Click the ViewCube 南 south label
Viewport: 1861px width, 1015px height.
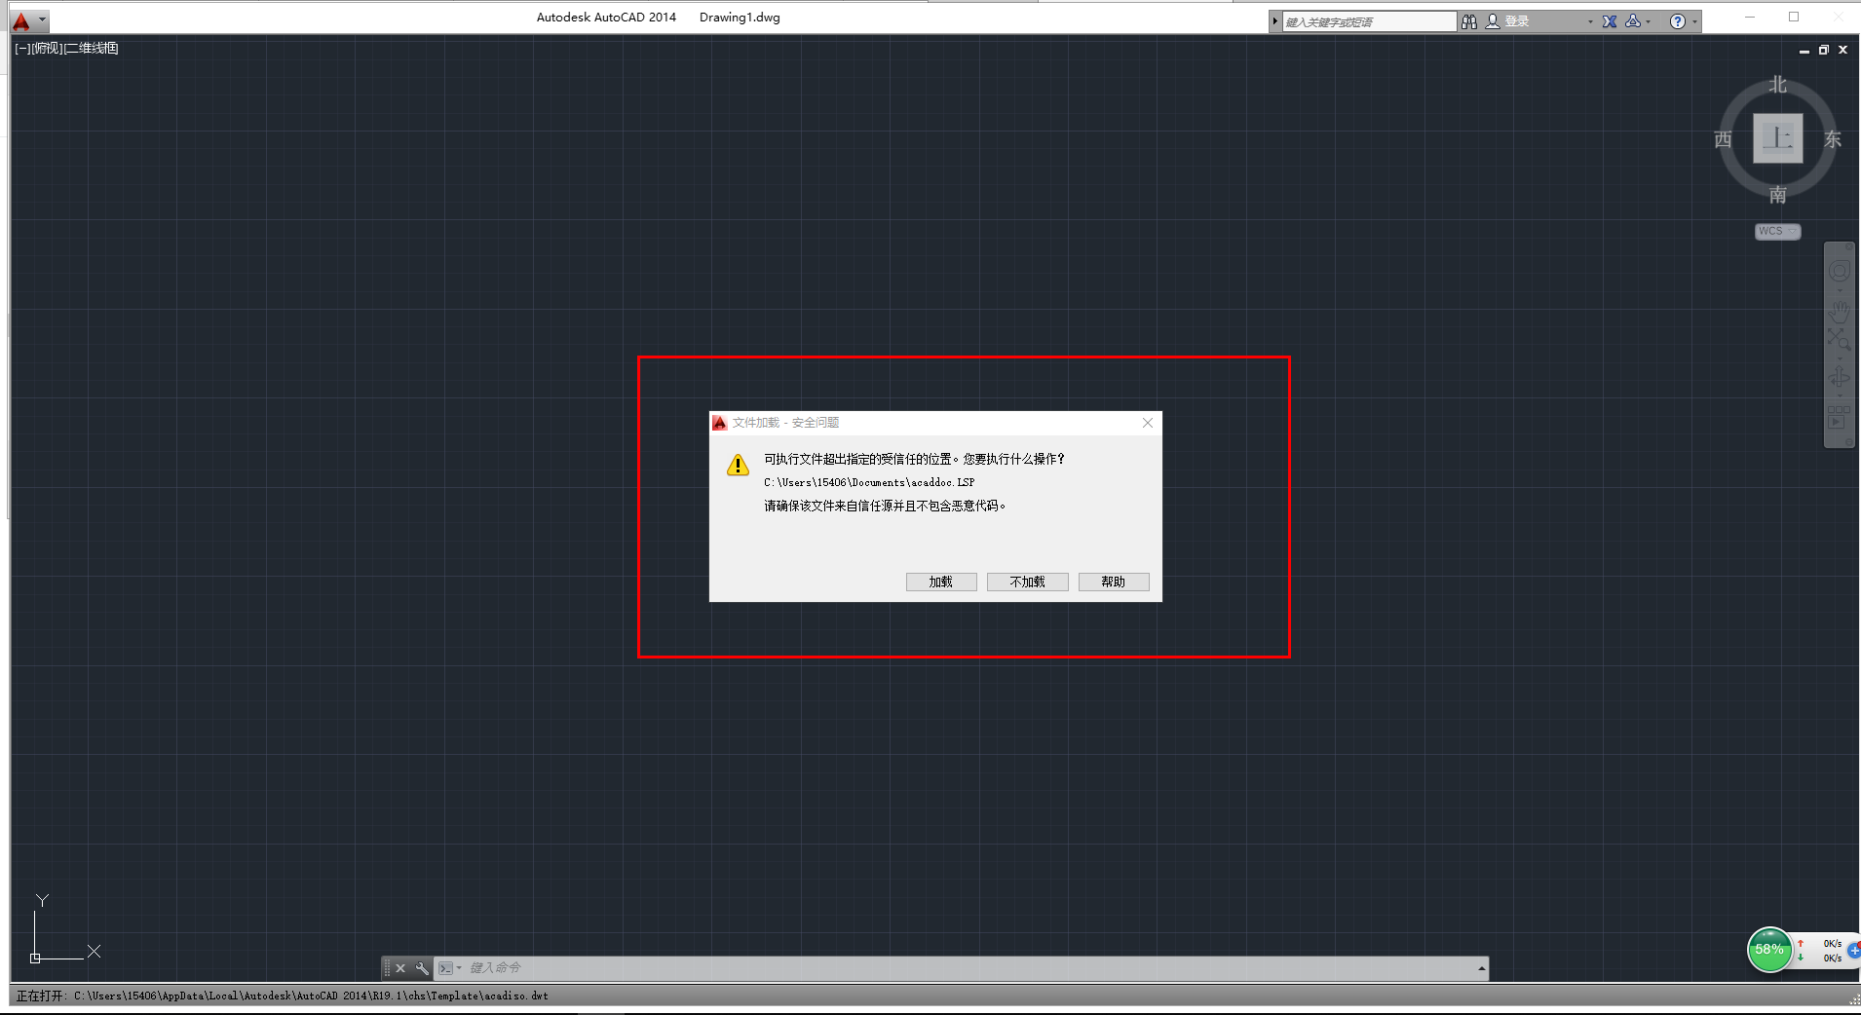(x=1778, y=195)
